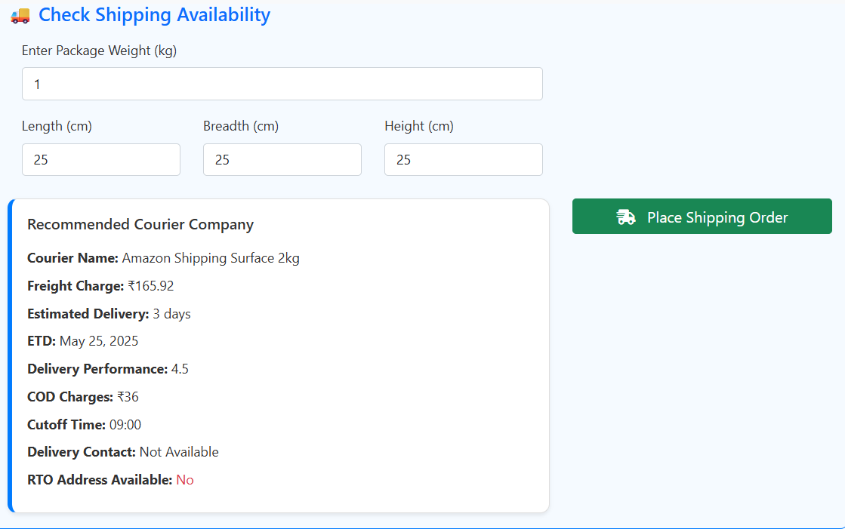The width and height of the screenshot is (845, 529).
Task: Click the Enter Package Weight (kg) label
Action: (99, 51)
